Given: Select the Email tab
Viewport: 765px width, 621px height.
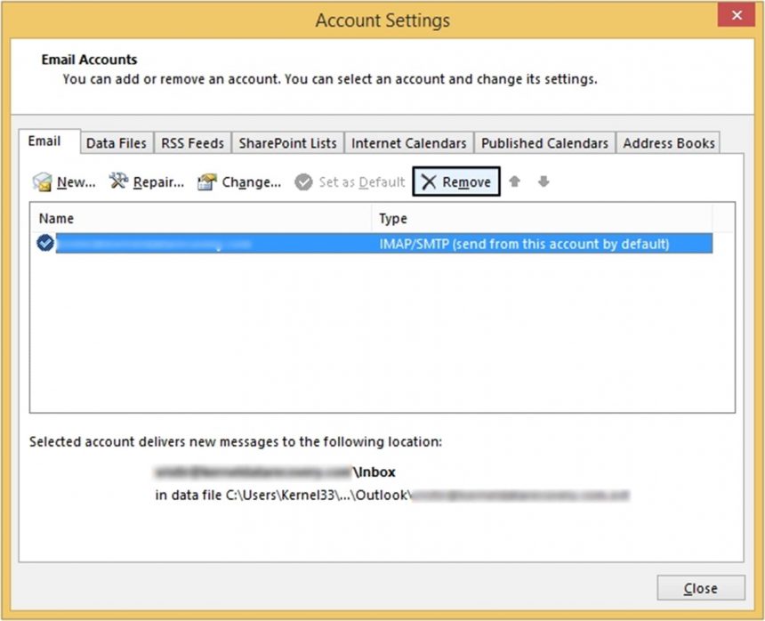Looking at the screenshot, I should tap(47, 141).
